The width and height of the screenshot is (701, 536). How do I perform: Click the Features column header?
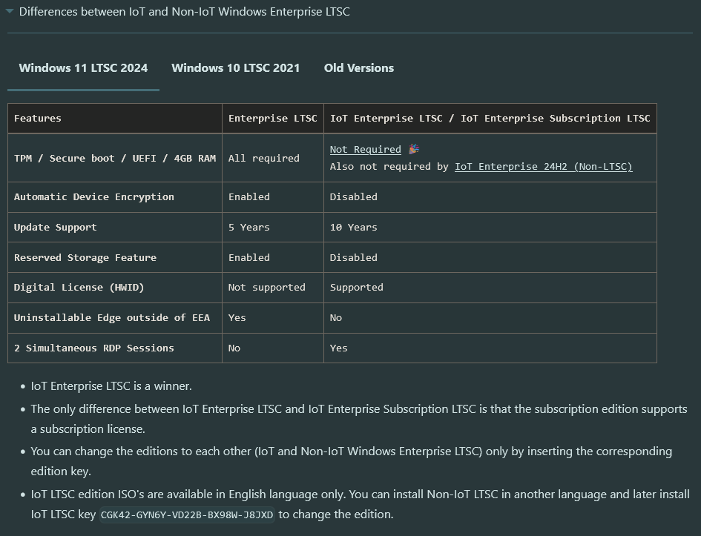[x=115, y=119]
